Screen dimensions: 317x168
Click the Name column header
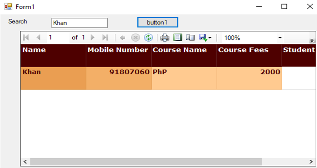pos(53,56)
